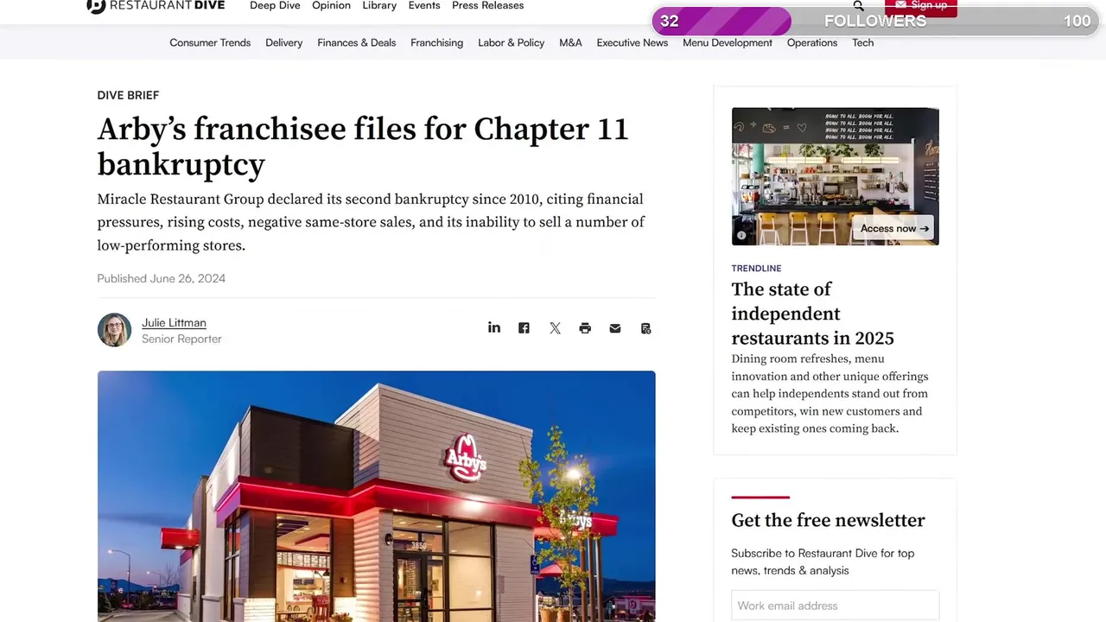The height and width of the screenshot is (622, 1106).
Task: Select the Menu Development topic
Action: click(728, 42)
